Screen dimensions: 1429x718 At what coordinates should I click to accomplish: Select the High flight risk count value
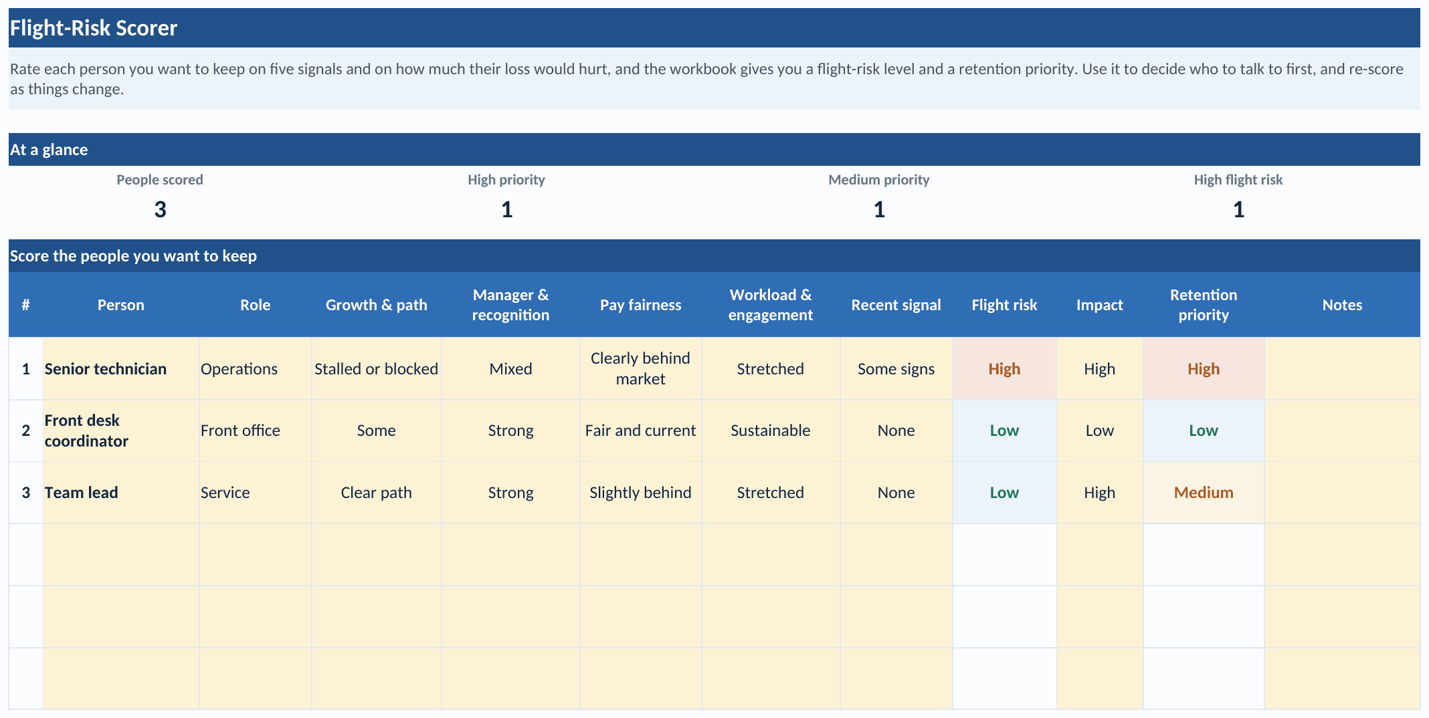pos(1238,210)
